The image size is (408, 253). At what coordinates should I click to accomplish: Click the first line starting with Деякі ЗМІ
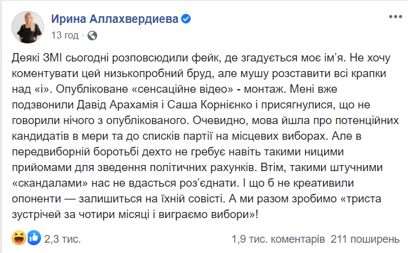pyautogui.click(x=201, y=58)
